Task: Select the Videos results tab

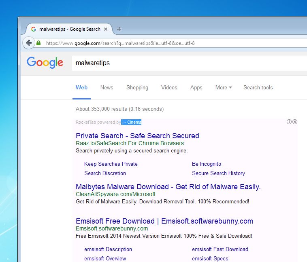Action: click(169, 87)
